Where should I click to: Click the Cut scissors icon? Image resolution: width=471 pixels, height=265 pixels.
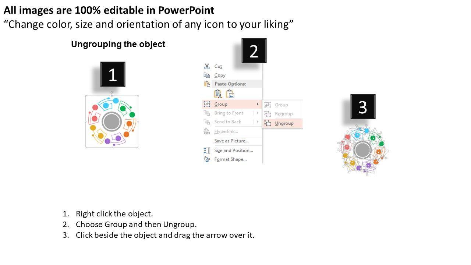207,66
